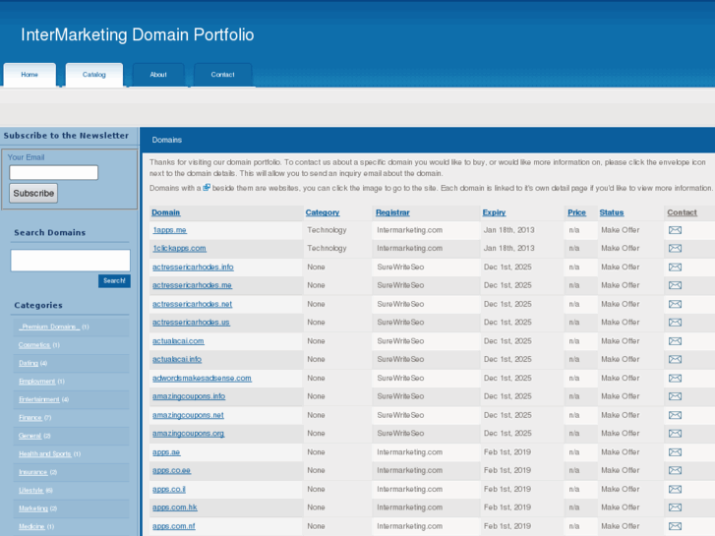Sort table by Expiry column
Image resolution: width=715 pixels, height=536 pixels.
click(495, 212)
